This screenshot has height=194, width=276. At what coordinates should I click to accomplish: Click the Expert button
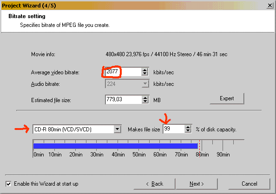(x=227, y=98)
